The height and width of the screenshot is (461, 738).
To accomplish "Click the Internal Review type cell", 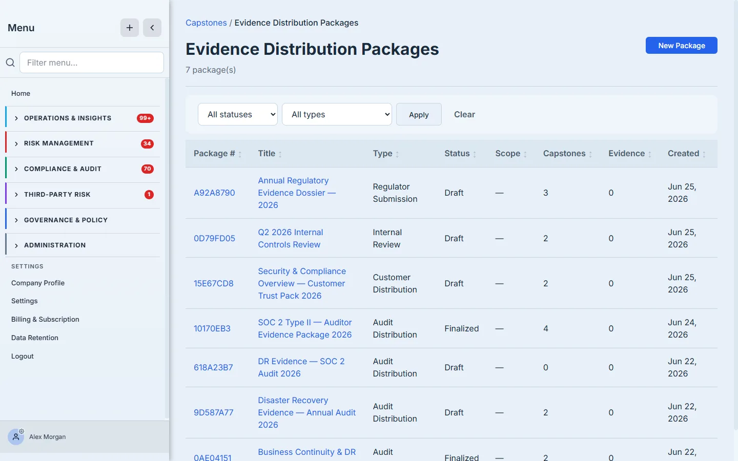I will coord(387,238).
